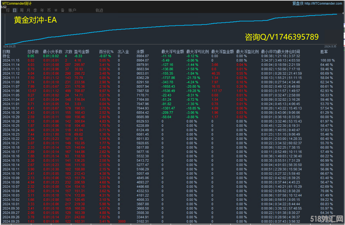This screenshot has height=225, width=345.
Task: Click the 币 currency tab
Action: click(49, 10)
